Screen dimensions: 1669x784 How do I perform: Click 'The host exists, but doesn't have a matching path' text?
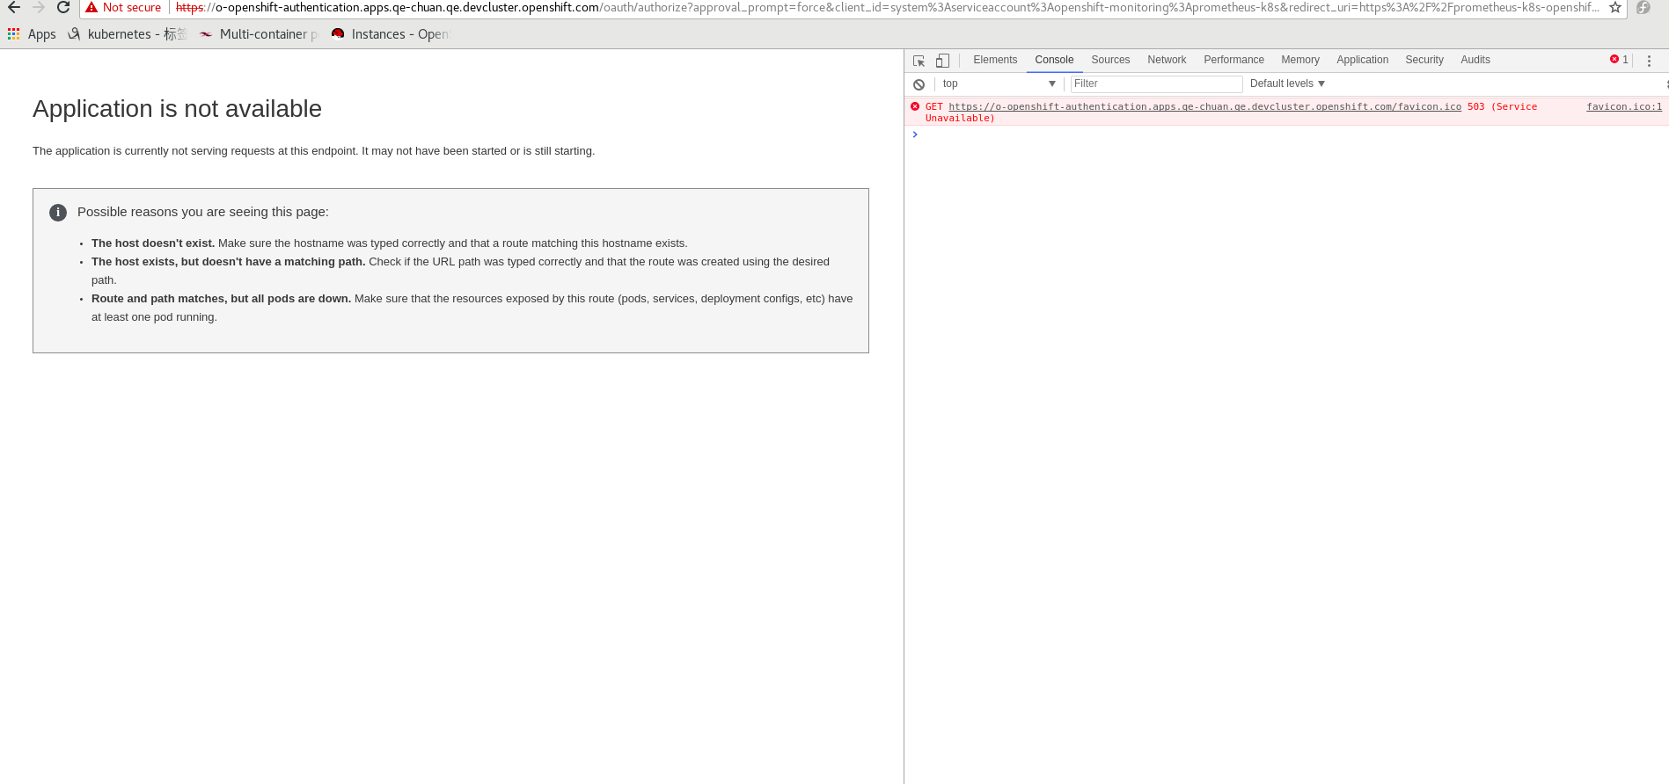pyautogui.click(x=229, y=262)
